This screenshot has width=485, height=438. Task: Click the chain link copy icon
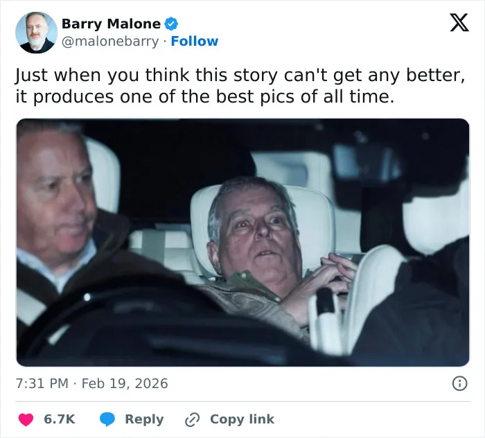tap(192, 420)
